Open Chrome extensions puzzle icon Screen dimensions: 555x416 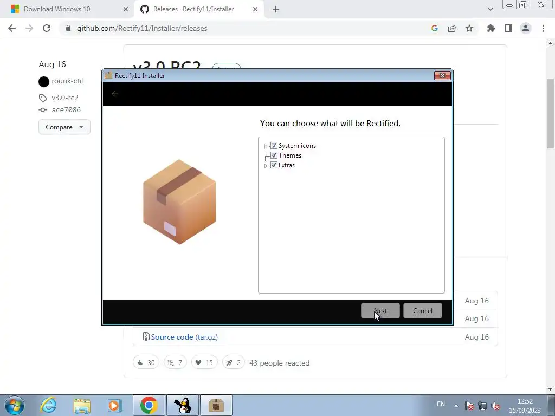(x=491, y=28)
